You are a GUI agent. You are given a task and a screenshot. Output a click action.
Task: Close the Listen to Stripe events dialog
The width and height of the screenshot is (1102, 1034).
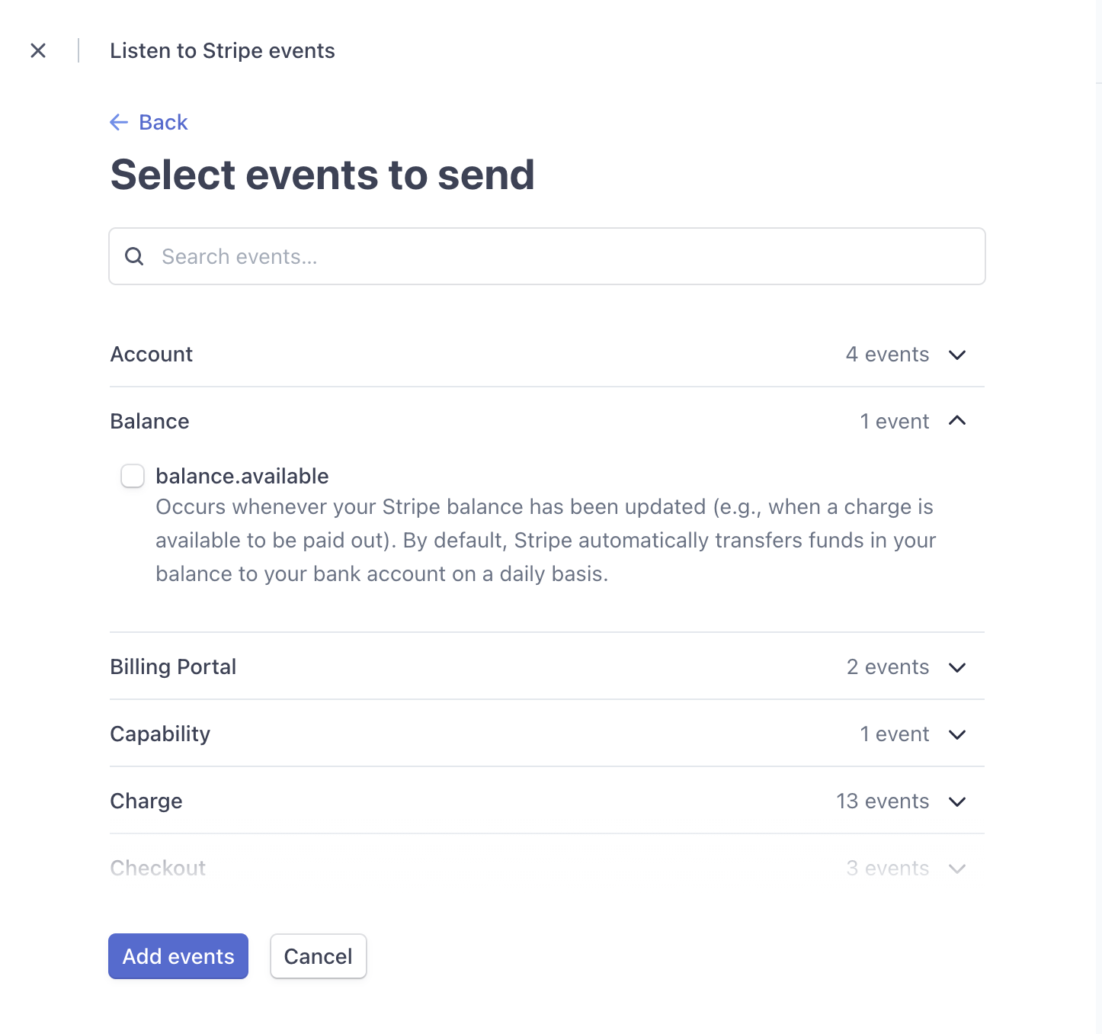tap(38, 50)
